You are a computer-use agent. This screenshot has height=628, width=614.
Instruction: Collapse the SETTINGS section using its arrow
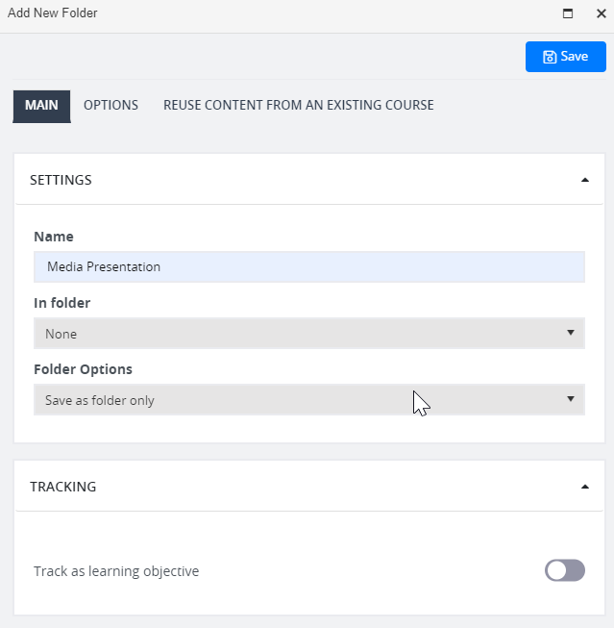tap(585, 180)
